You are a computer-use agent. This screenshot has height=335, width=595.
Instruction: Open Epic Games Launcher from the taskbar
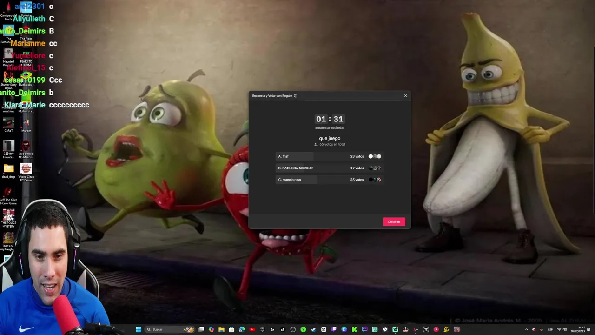262,329
